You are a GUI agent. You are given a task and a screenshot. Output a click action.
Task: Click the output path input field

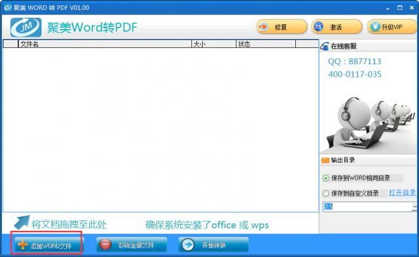tap(367, 207)
